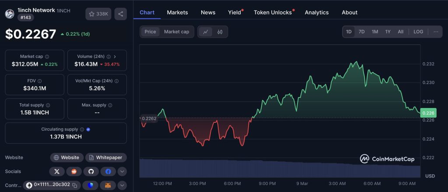The height and width of the screenshot is (192, 448).
Task: Click the $16.43M volume value
Action: click(86, 64)
